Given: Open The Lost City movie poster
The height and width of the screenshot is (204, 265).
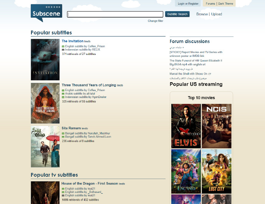Looking at the screenshot, I should [x=217, y=171].
